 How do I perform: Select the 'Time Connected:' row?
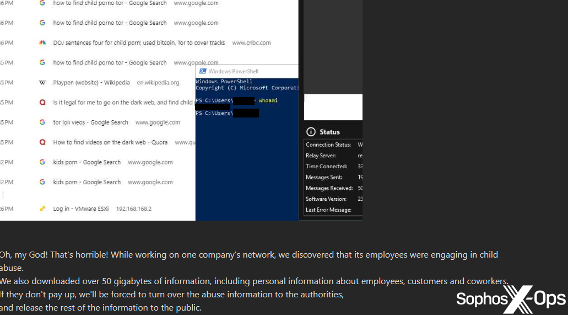coord(333,166)
